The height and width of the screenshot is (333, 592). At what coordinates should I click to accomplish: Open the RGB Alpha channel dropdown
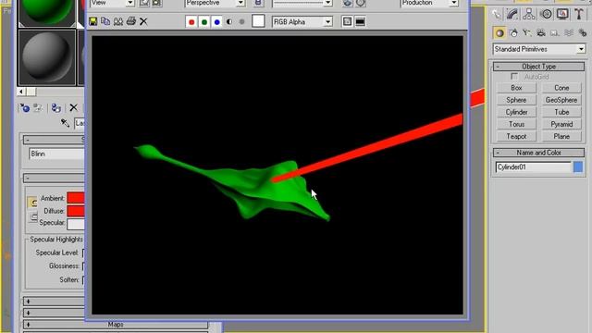point(302,22)
